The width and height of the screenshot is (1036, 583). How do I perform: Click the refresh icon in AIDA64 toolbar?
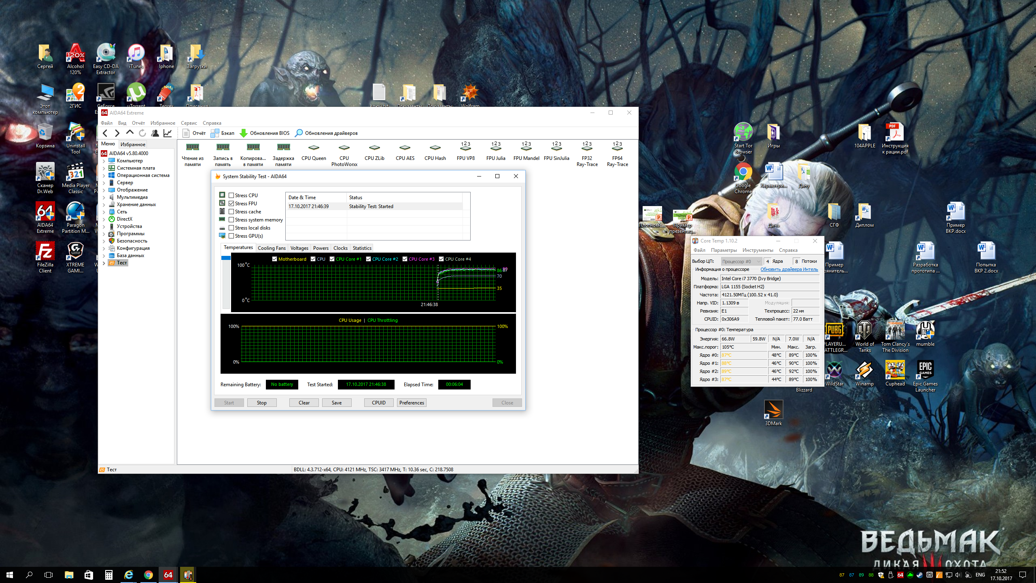[x=142, y=133]
